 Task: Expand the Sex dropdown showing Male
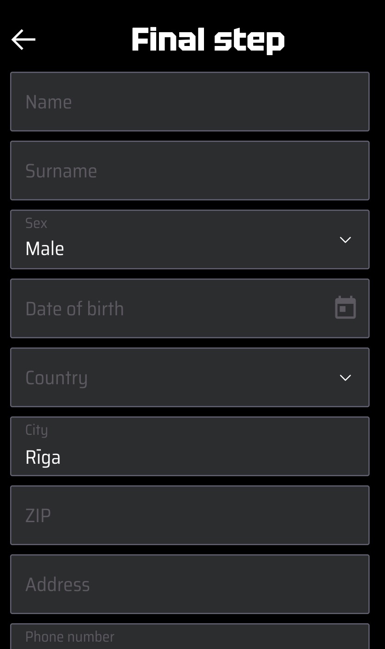(189, 239)
